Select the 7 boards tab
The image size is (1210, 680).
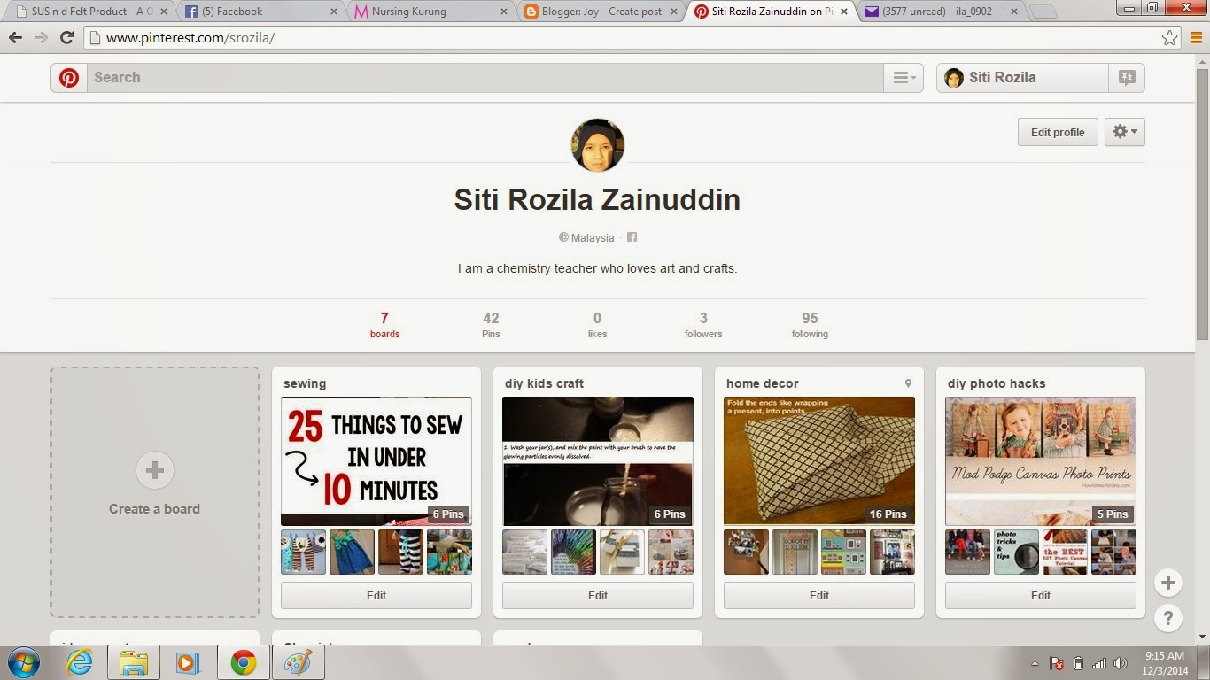coord(384,325)
